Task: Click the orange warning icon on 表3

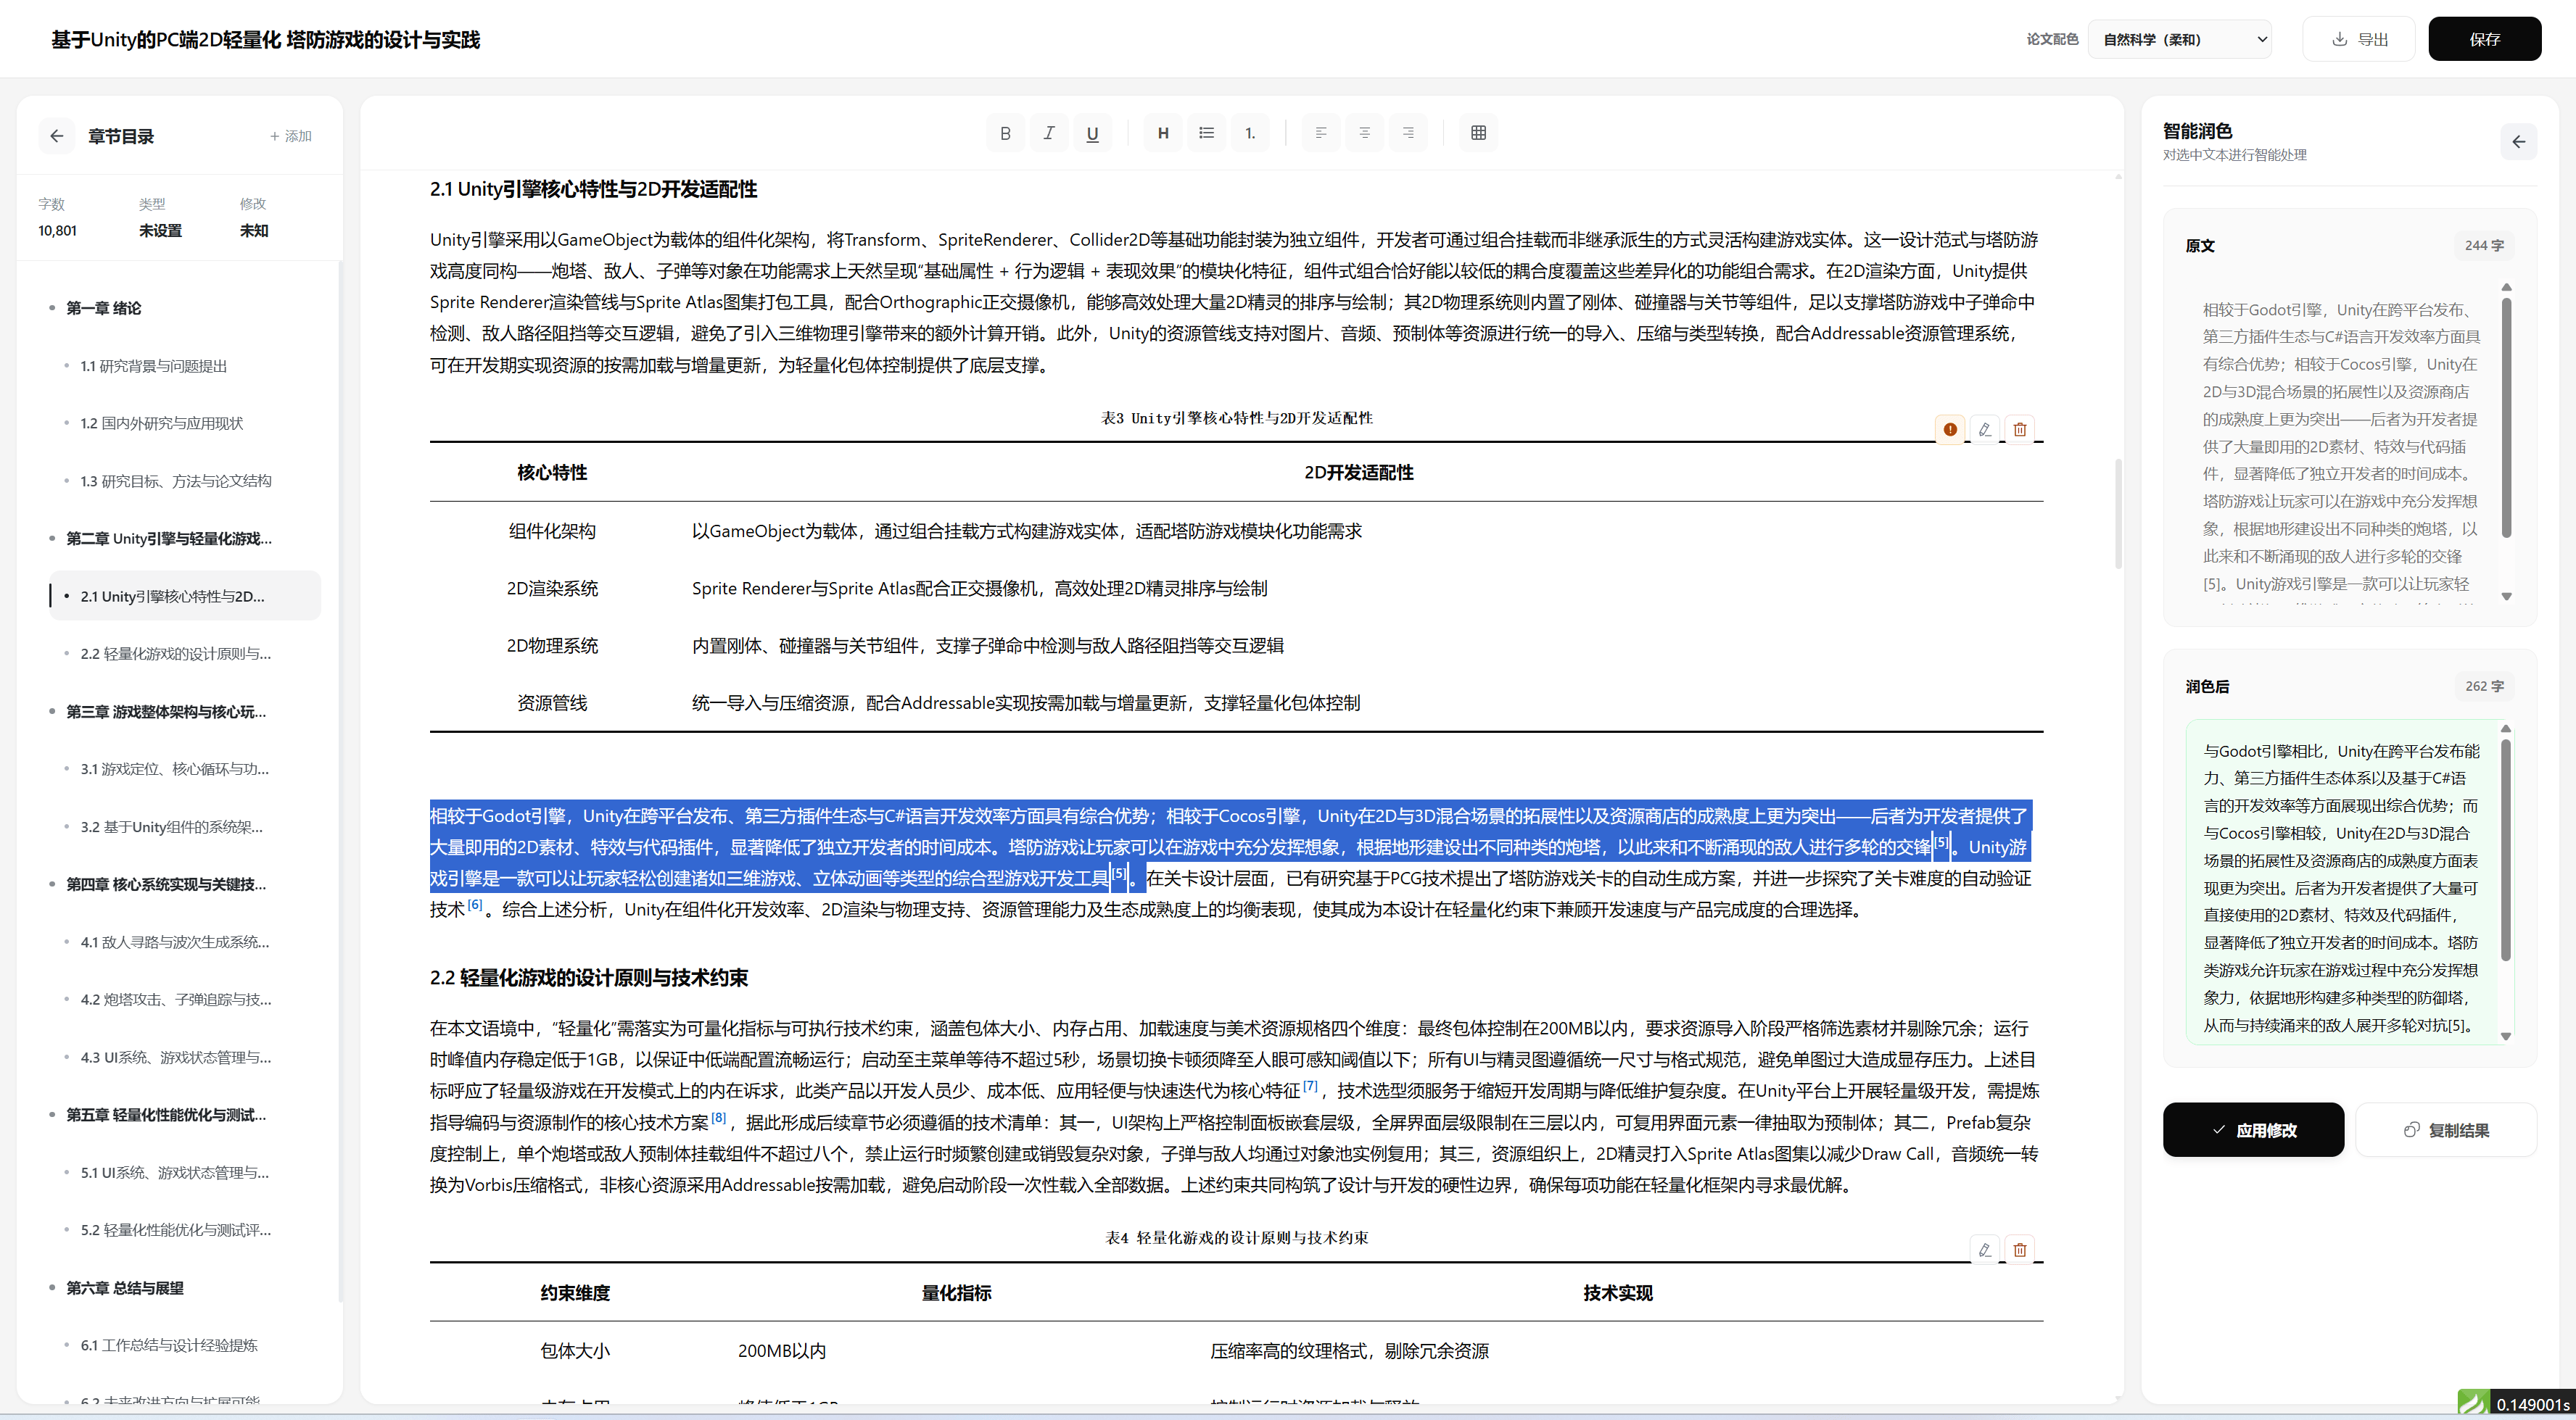Action: pyautogui.click(x=1950, y=430)
